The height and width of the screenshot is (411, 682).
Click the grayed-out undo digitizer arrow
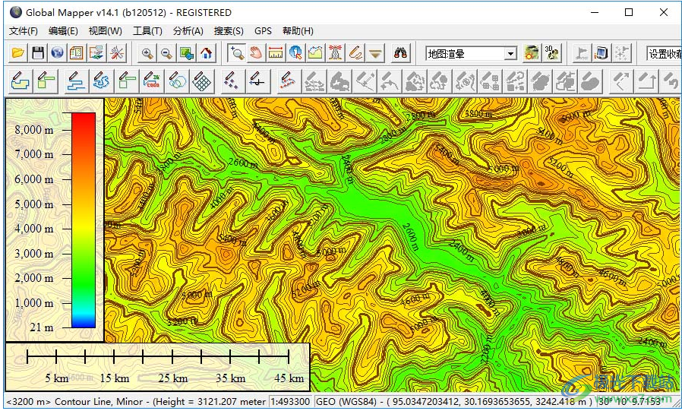(x=671, y=81)
